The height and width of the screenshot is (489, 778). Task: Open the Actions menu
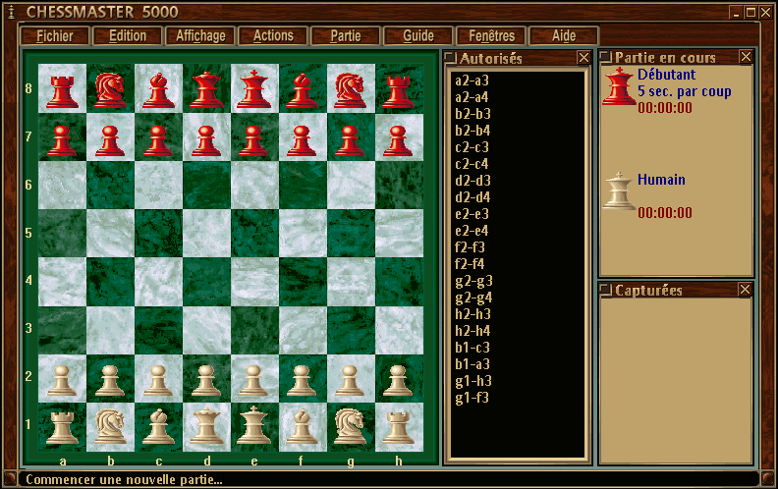coord(273,36)
